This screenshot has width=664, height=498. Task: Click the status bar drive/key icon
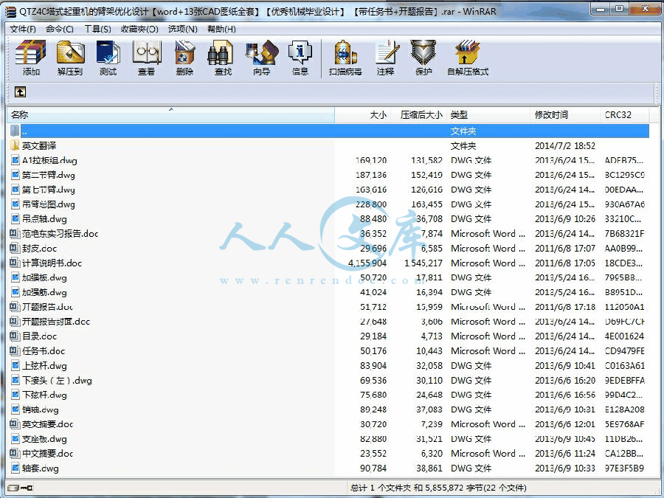click(x=20, y=488)
